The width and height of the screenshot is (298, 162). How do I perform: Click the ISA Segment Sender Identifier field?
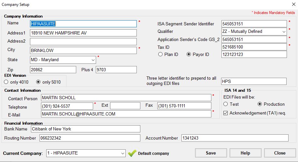click(x=254, y=24)
